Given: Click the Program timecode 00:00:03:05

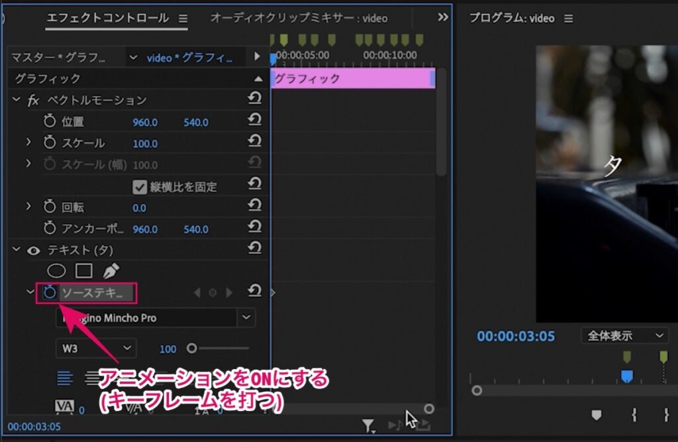Looking at the screenshot, I should click(515, 337).
